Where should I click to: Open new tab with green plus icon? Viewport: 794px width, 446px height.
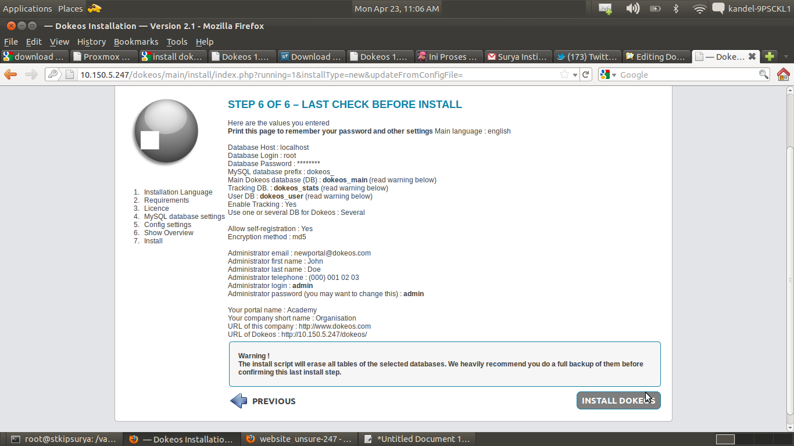770,56
